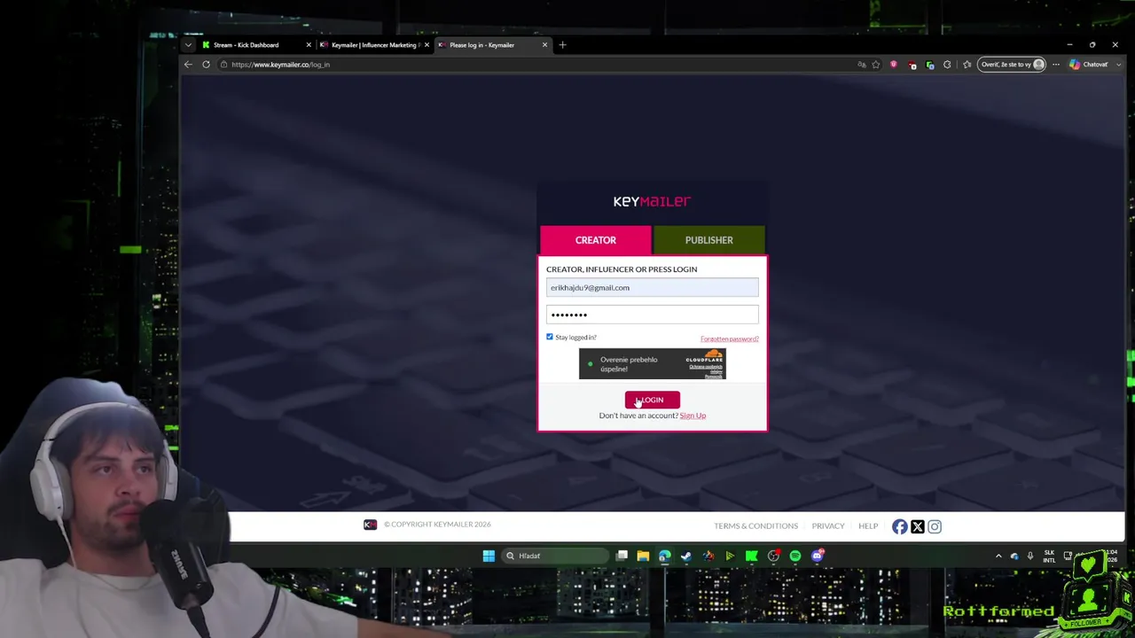Image resolution: width=1135 pixels, height=638 pixels.
Task: Click the 'CREATOR, INFLUENCER OR PRESS LOGIN' heading
Action: coord(622,269)
